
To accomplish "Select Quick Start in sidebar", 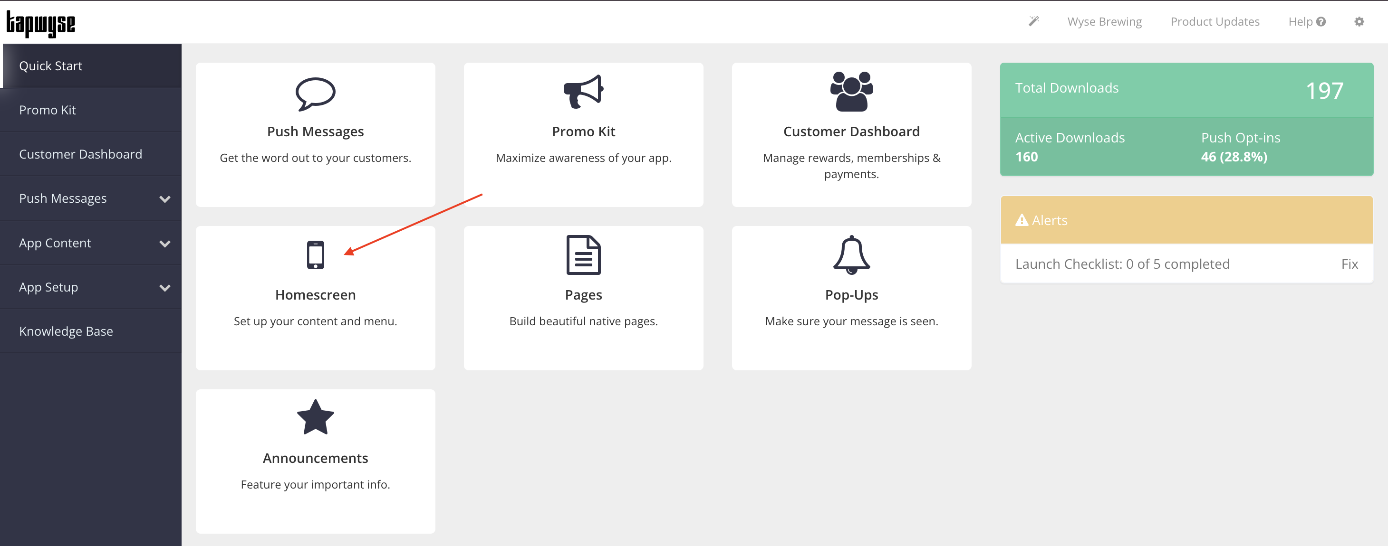I will tap(51, 66).
